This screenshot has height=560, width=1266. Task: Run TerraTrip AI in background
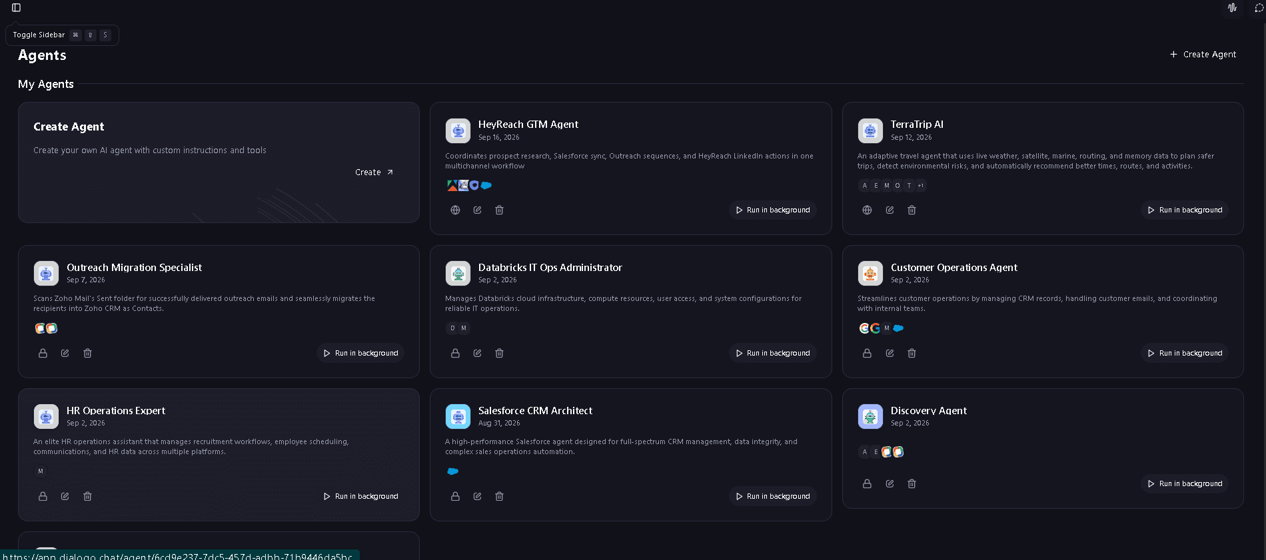[x=1185, y=210]
